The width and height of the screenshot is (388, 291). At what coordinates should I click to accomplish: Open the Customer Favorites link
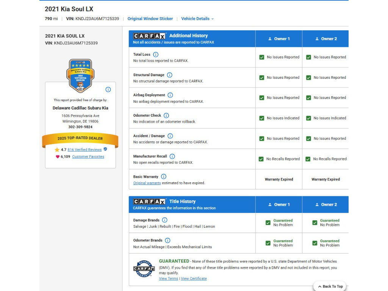88,156
